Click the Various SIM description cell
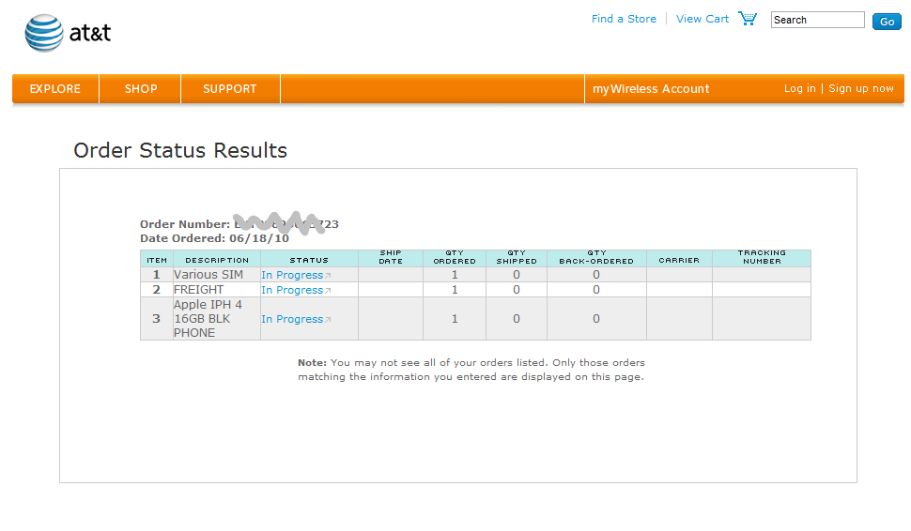This screenshot has width=911, height=531. 217,275
